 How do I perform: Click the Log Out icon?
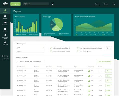[3, 59]
